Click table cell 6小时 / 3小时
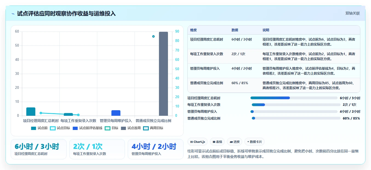This screenshot has height=170, width=371. [242, 39]
